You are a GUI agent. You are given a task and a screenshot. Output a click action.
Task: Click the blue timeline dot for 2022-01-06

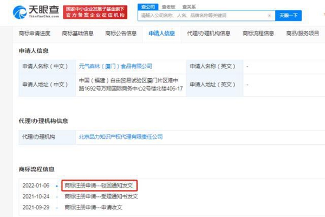(x=57, y=186)
